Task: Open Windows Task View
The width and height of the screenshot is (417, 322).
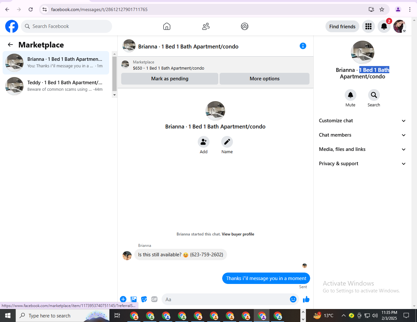Action: point(117,315)
